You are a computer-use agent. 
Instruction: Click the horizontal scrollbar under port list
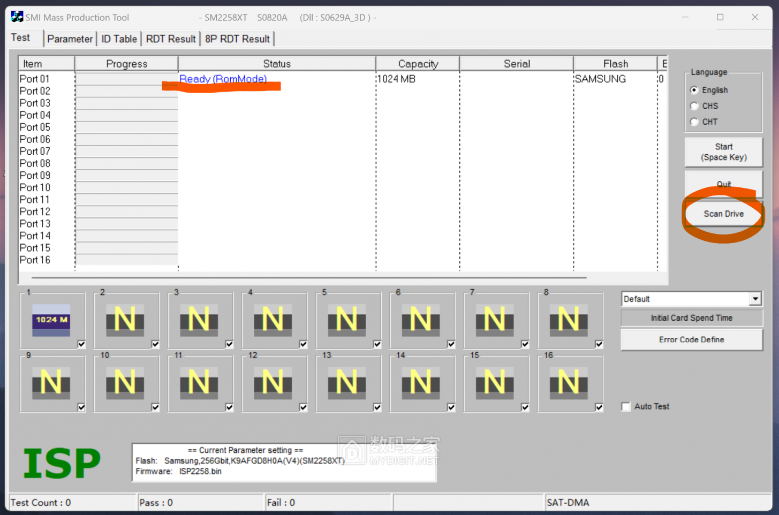click(x=309, y=278)
